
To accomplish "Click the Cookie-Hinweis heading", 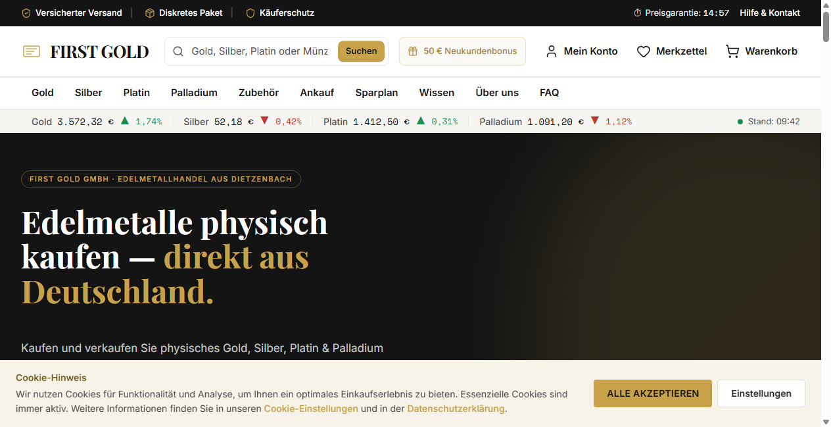I will (51, 378).
